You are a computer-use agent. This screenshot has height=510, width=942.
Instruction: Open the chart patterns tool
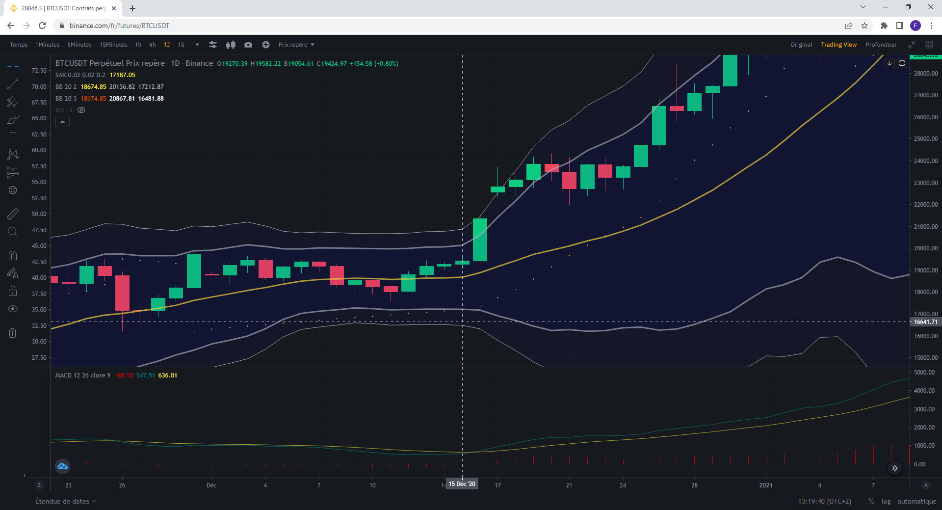(x=13, y=155)
